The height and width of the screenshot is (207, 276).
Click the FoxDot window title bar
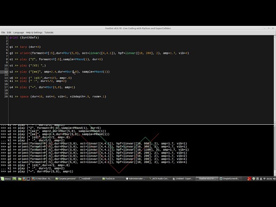138,28
